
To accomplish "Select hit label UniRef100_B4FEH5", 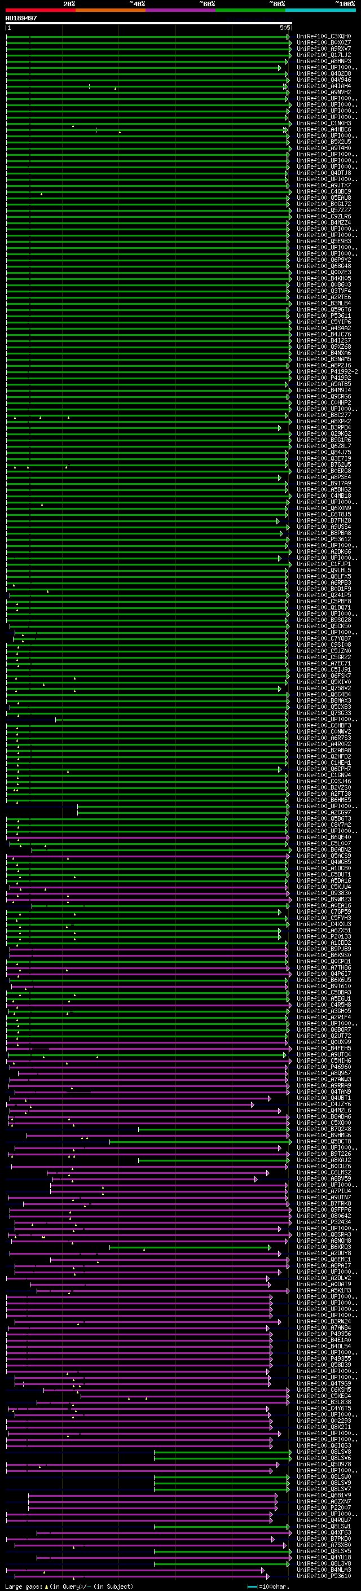I will tap(324, 1048).
